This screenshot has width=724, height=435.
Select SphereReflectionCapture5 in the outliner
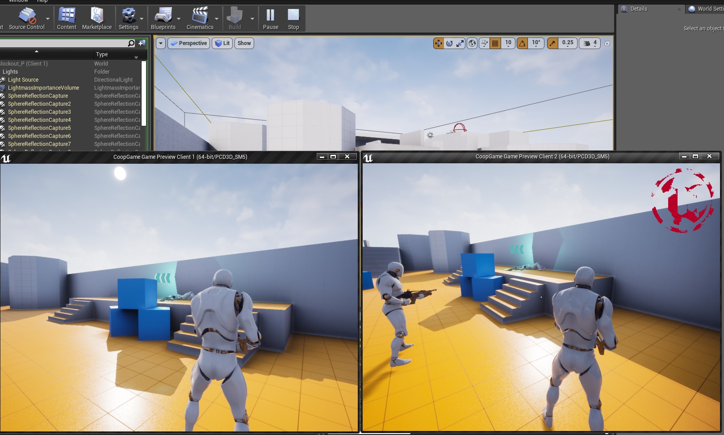click(x=39, y=128)
